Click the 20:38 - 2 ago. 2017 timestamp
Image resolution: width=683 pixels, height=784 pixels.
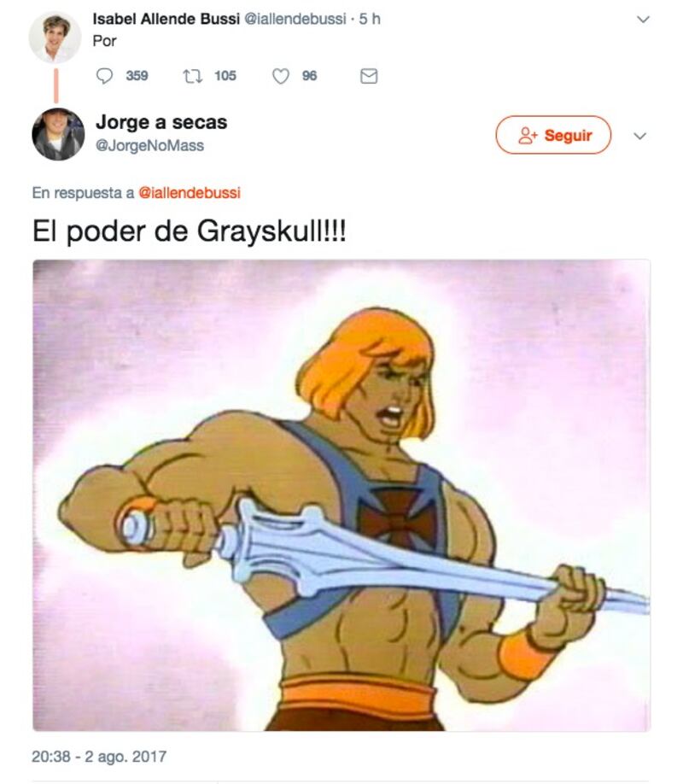[x=99, y=757]
